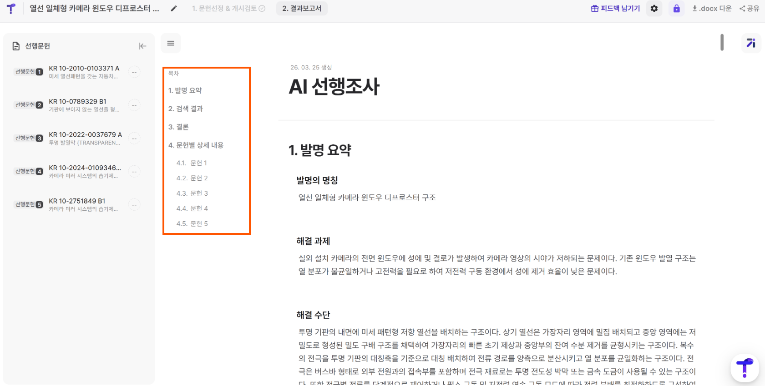
Task: Click the edit pencil icon beside project title
Action: 173,9
